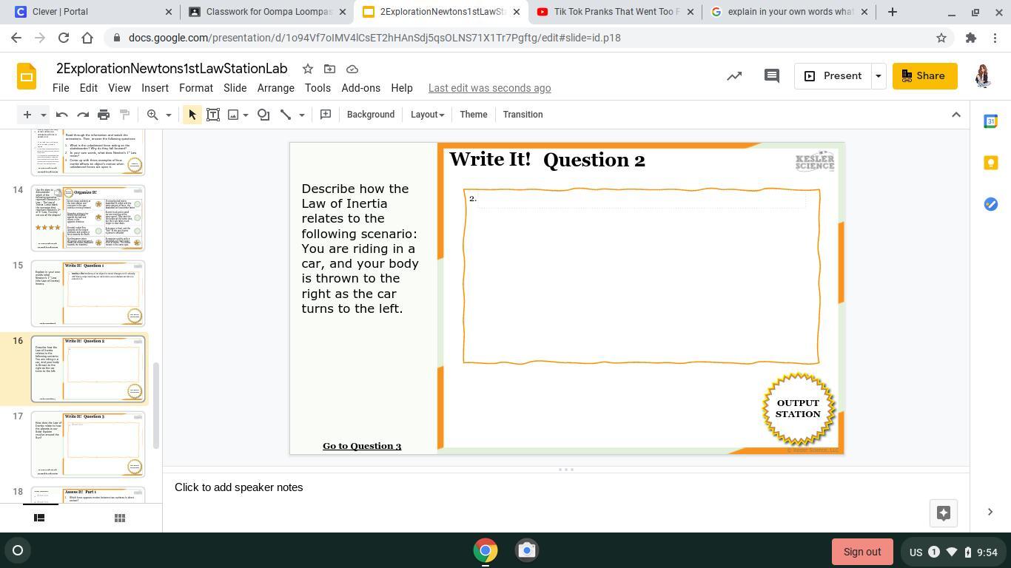Open the Slide menu
This screenshot has width=1011, height=568.
tap(235, 88)
